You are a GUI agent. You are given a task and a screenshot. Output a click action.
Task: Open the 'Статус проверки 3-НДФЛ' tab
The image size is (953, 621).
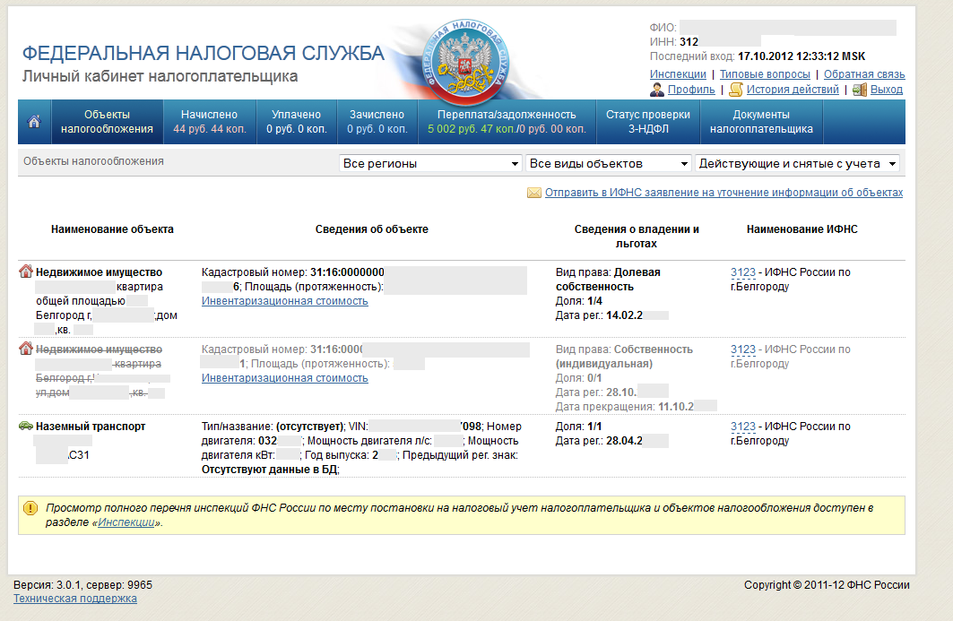pyautogui.click(x=648, y=122)
